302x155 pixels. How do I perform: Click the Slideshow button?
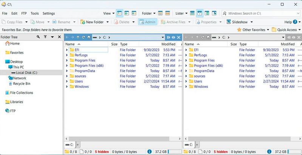240,22
